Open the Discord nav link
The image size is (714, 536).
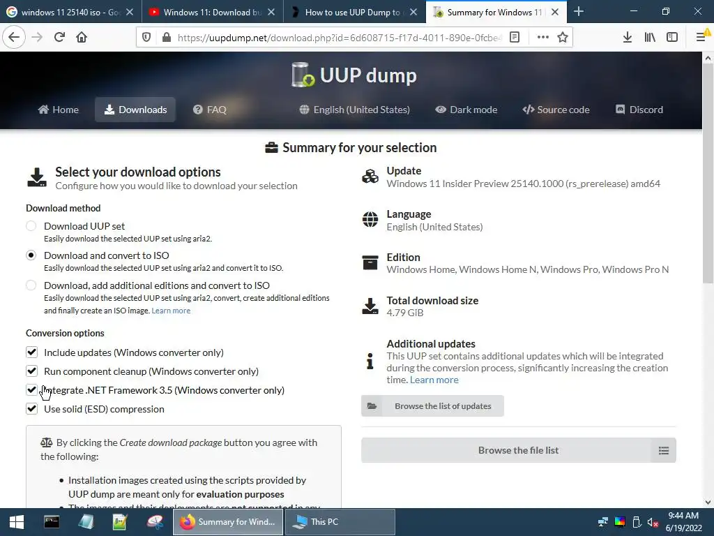pos(639,110)
